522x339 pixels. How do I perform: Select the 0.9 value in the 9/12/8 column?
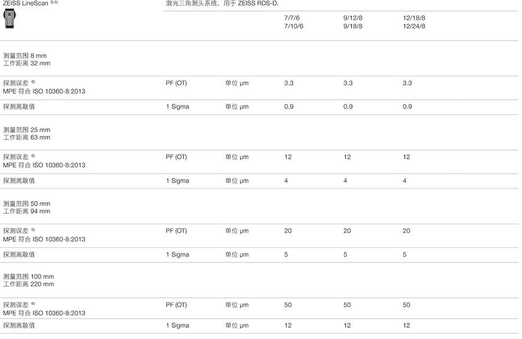click(348, 107)
